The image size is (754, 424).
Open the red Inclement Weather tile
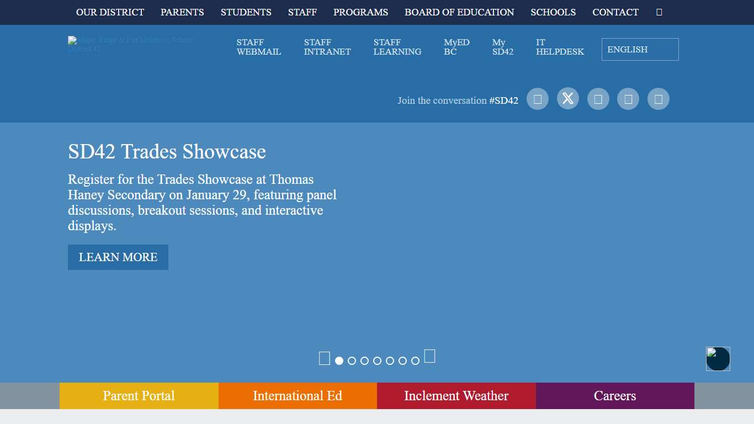pos(456,396)
